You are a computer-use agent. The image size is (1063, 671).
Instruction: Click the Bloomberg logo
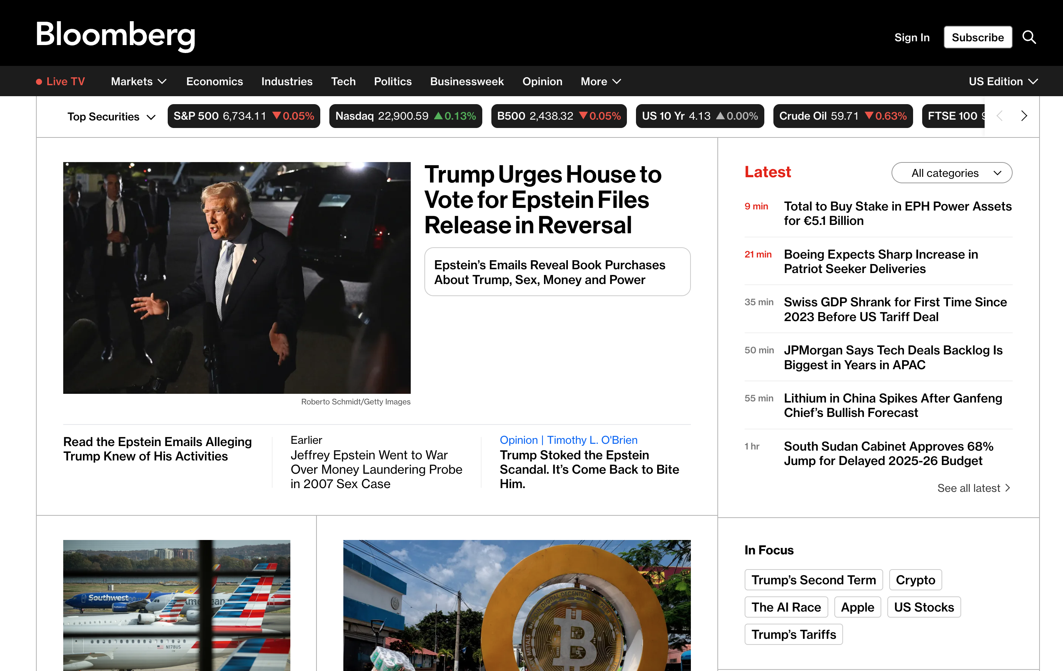[x=116, y=36]
